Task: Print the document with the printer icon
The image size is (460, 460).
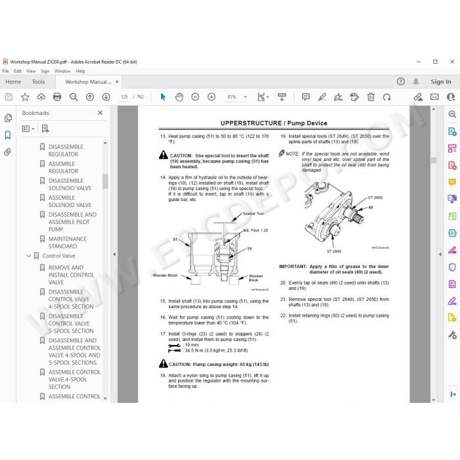Action: tap(57, 97)
